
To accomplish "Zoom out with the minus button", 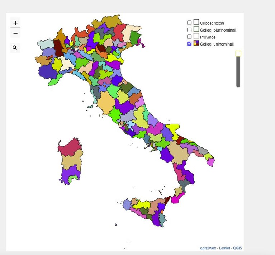I will coord(15,33).
